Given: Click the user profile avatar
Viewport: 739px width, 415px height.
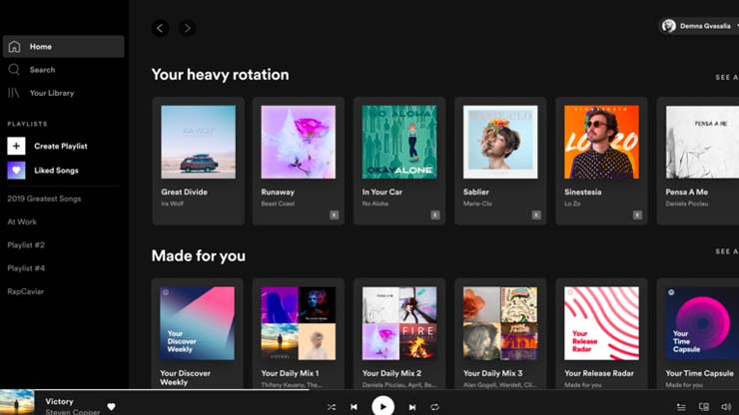Looking at the screenshot, I should (x=669, y=26).
